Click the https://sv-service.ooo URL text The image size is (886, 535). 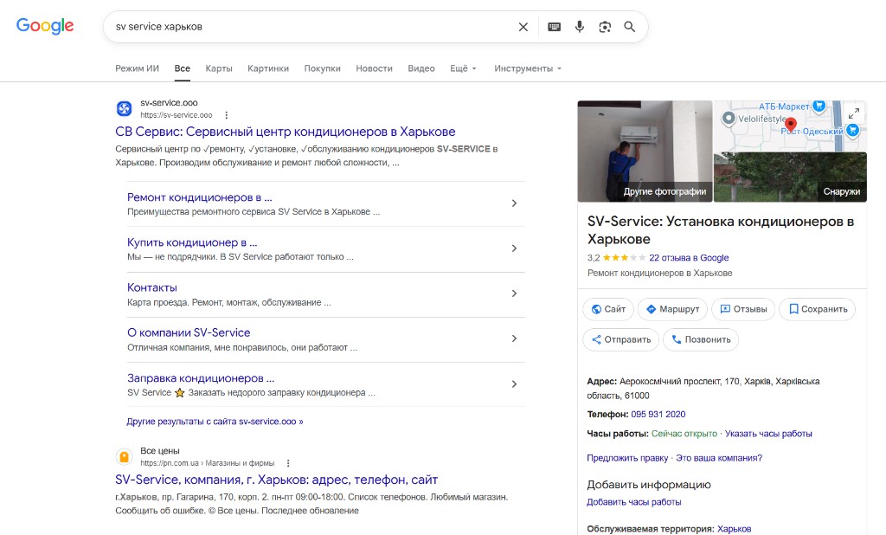tap(177, 115)
